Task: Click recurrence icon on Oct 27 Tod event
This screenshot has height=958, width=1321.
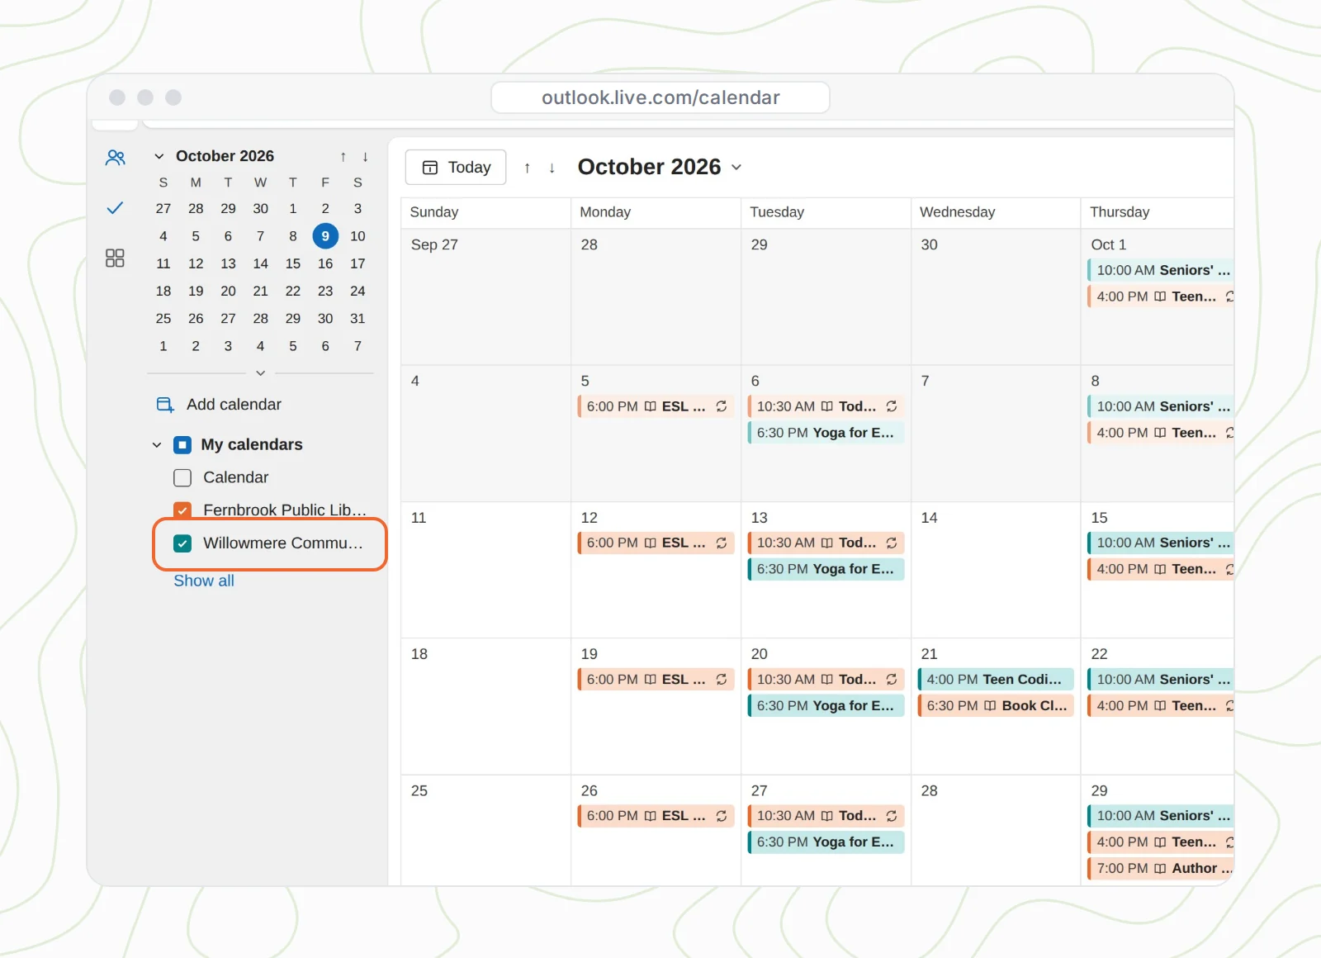Action: [892, 816]
